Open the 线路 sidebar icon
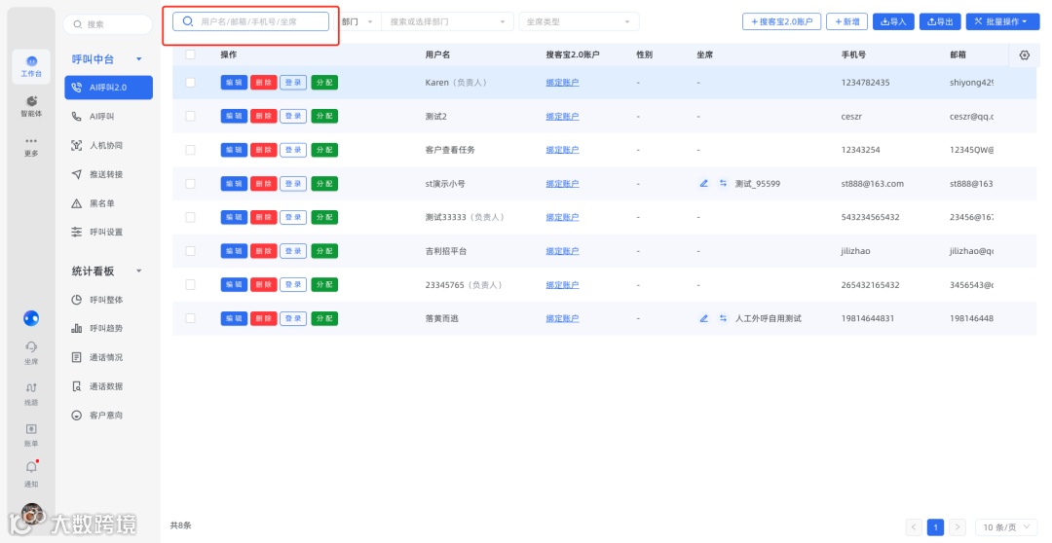Viewport: 1052px width, 543px height. coord(31,393)
